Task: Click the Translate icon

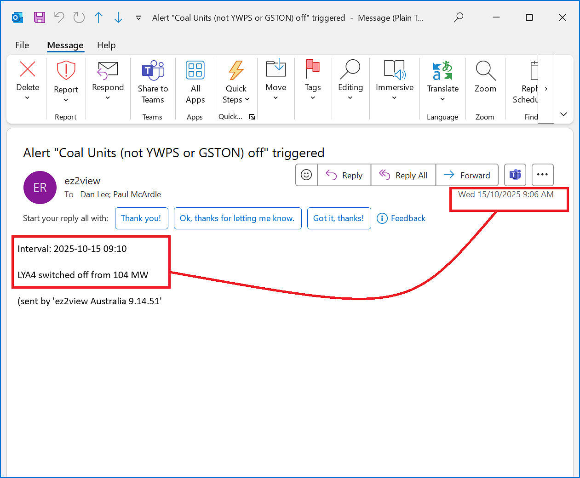Action: [x=442, y=71]
